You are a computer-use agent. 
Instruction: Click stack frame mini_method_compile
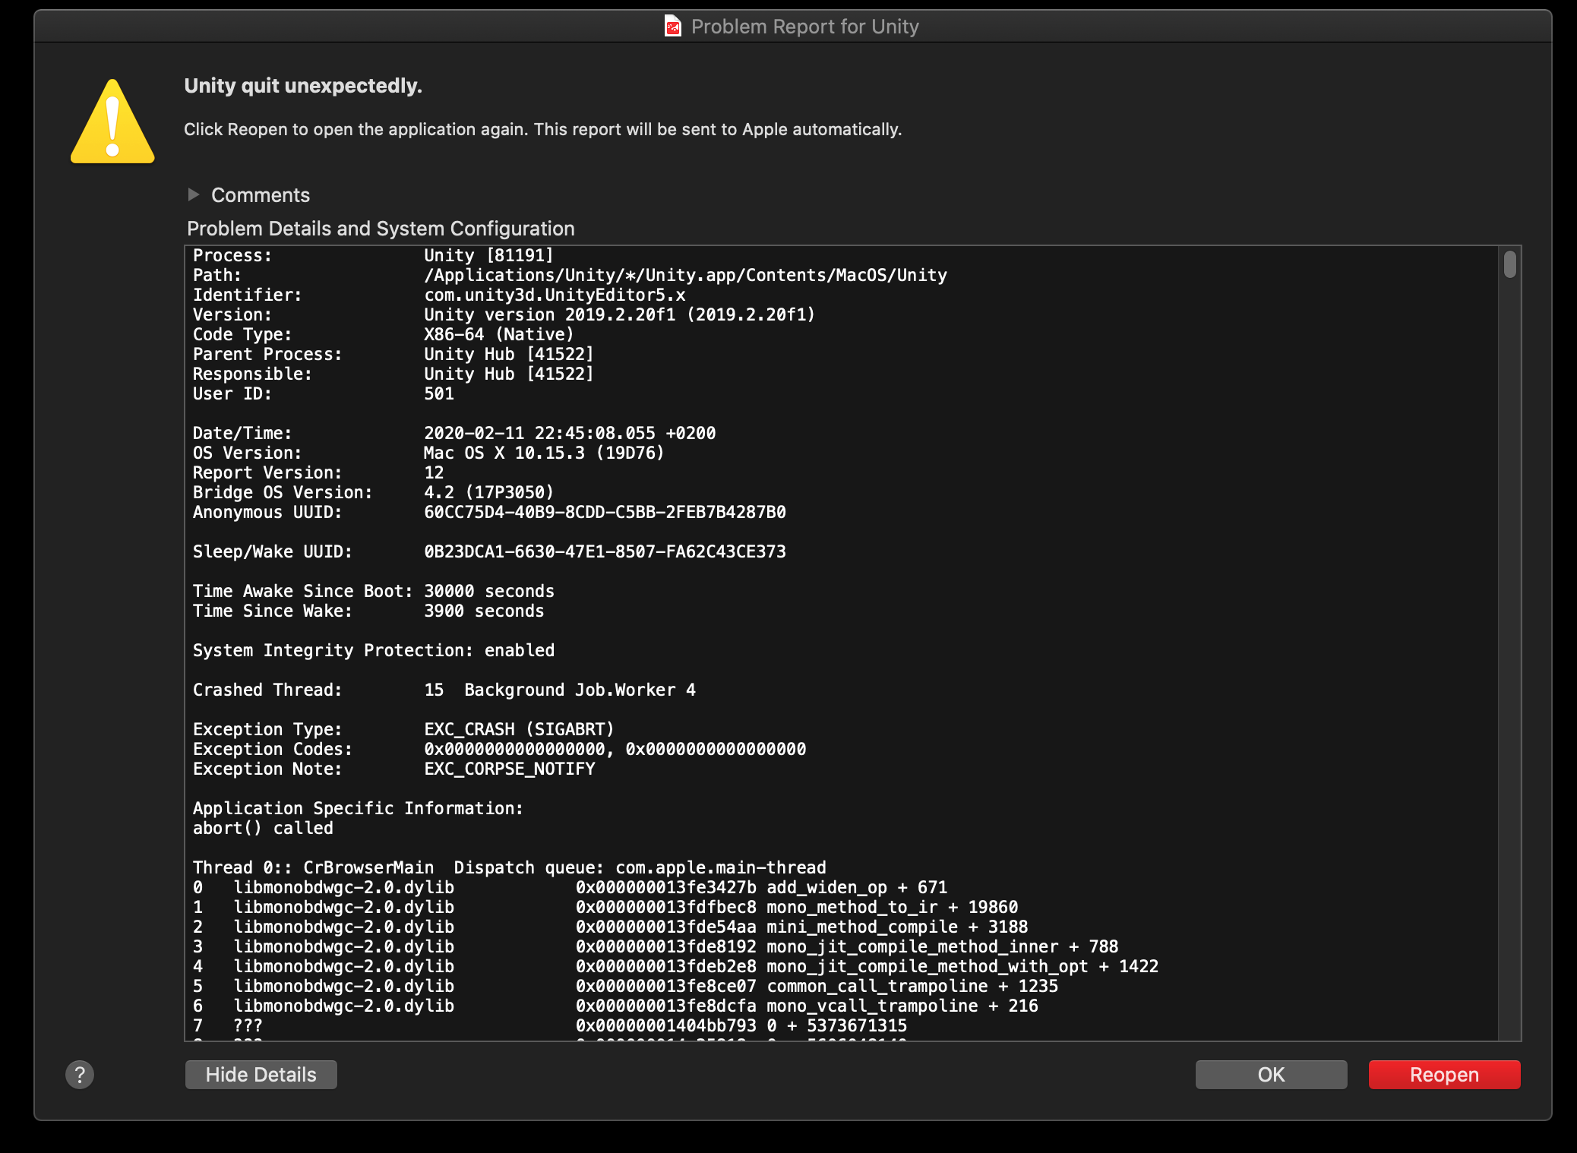point(610,927)
